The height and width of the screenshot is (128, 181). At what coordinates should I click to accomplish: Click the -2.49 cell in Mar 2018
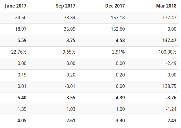coord(171,63)
